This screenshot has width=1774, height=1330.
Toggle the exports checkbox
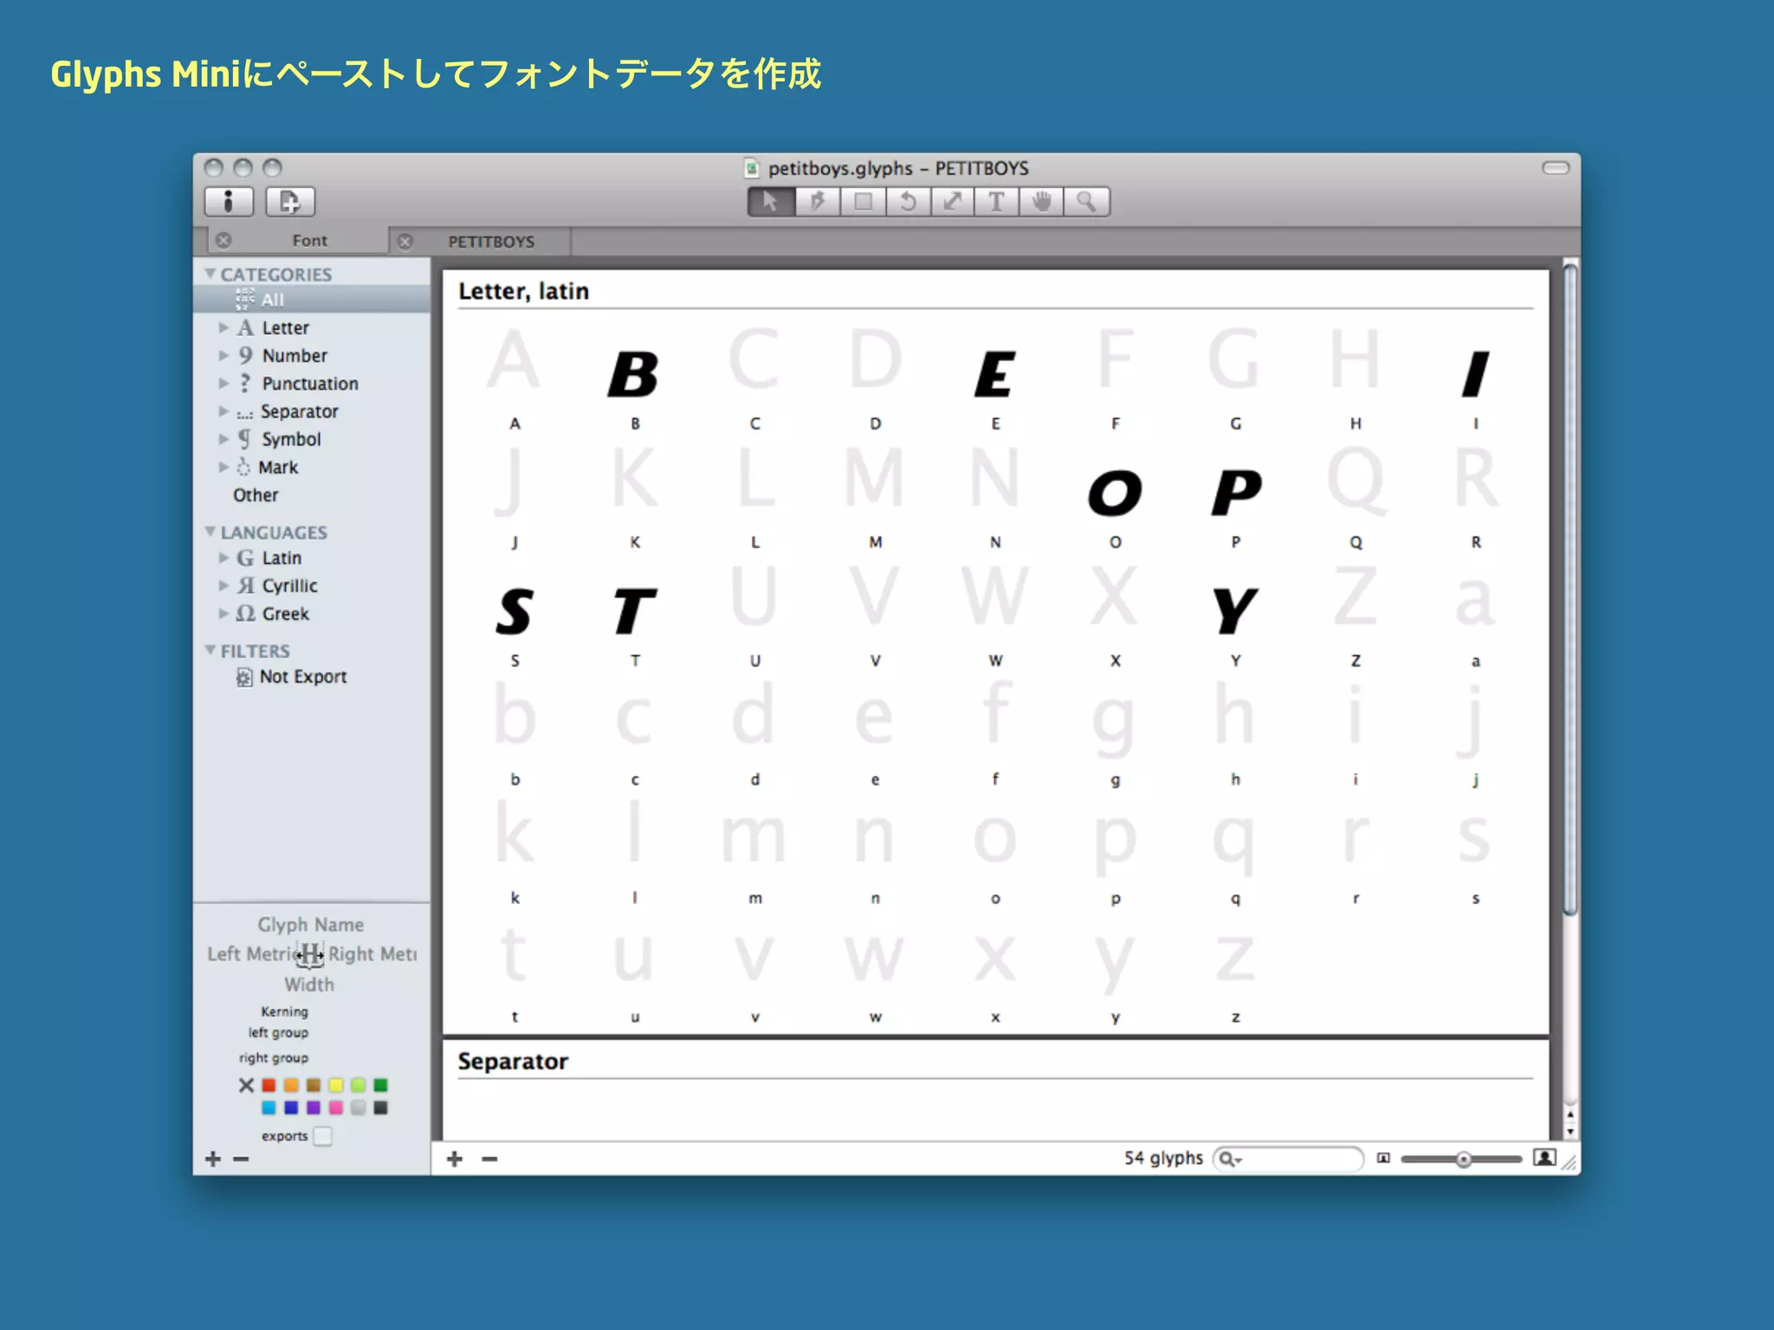coord(323,1136)
